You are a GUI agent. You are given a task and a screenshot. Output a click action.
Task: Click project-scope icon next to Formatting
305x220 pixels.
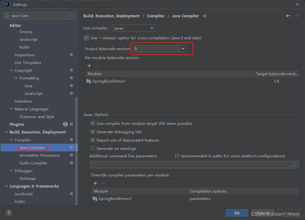[x=72, y=78]
